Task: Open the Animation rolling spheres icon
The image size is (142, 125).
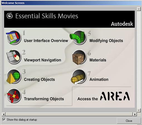Action: click(x=79, y=77)
